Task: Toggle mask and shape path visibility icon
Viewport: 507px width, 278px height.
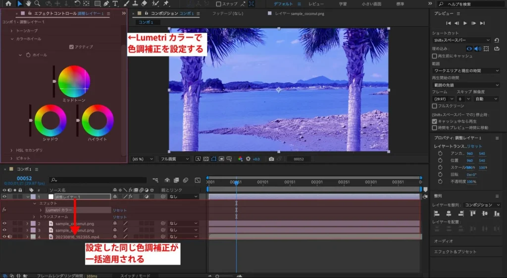Action: coord(214,159)
